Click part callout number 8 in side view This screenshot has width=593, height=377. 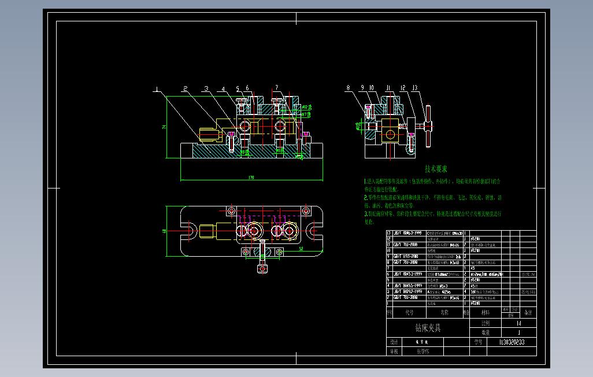point(349,88)
